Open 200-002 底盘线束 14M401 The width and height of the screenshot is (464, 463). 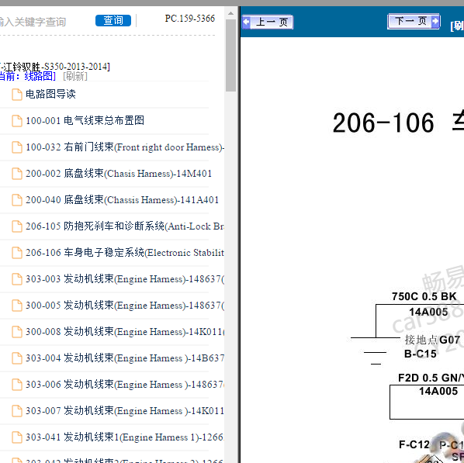(x=119, y=173)
